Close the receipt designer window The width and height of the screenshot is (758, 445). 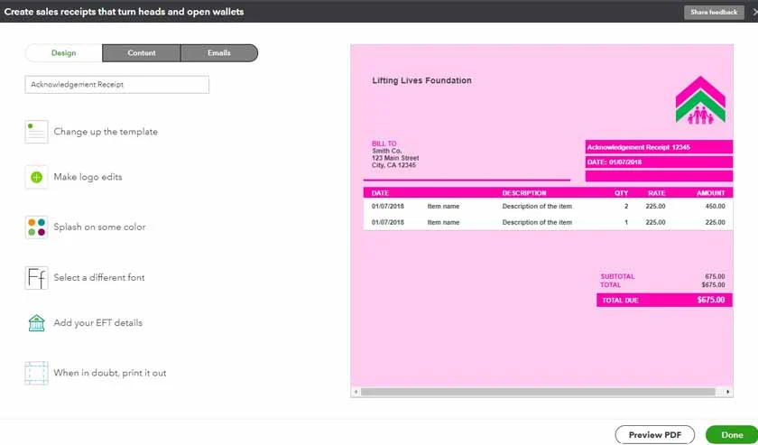pos(754,12)
